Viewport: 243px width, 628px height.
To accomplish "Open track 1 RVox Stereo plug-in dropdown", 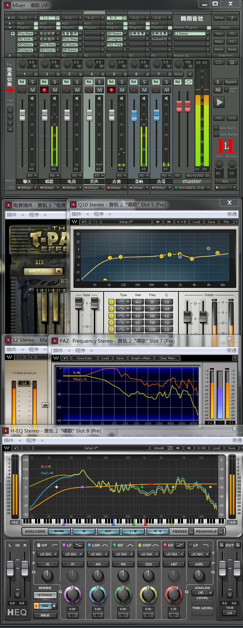I will click(35, 33).
